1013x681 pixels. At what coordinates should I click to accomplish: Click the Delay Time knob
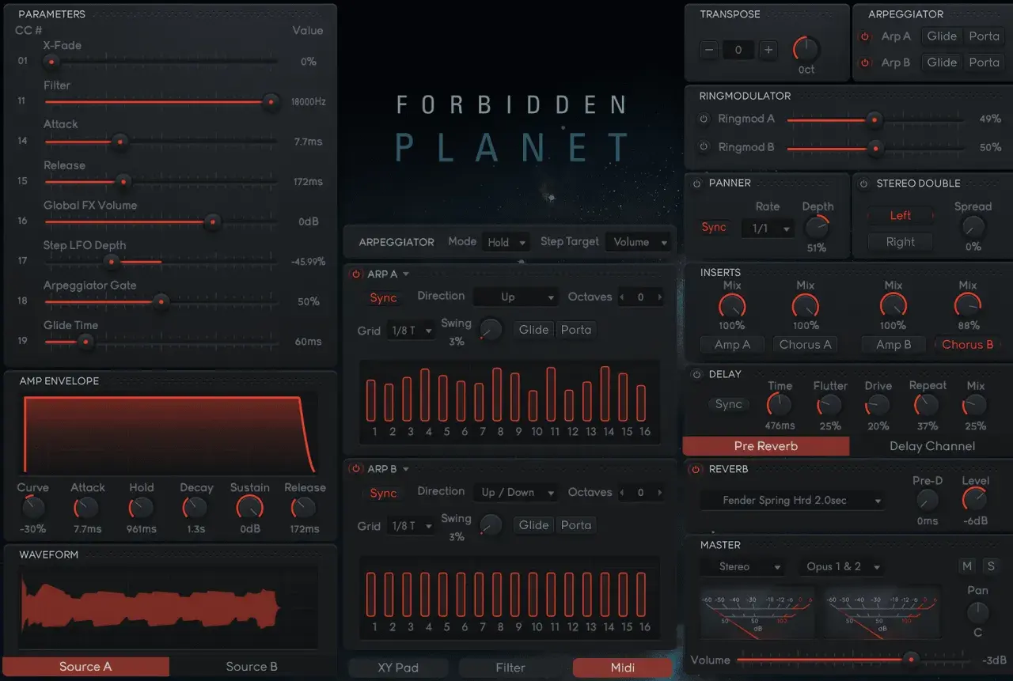pyautogui.click(x=780, y=406)
